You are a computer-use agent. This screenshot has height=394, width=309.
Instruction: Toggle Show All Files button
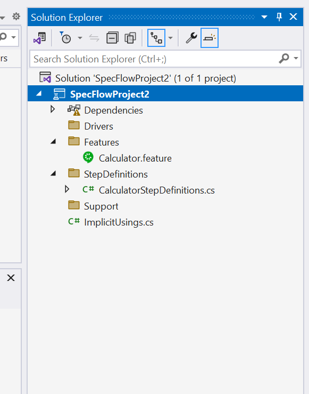click(x=130, y=38)
